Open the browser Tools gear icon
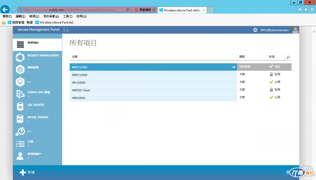This screenshot has height=180, width=316. tap(312, 9)
